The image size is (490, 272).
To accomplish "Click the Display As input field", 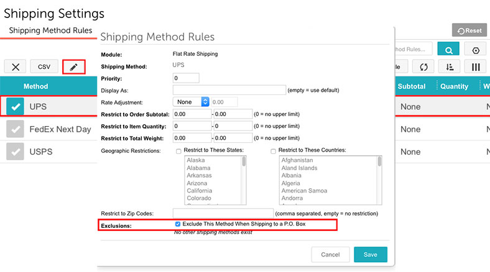I will point(229,90).
